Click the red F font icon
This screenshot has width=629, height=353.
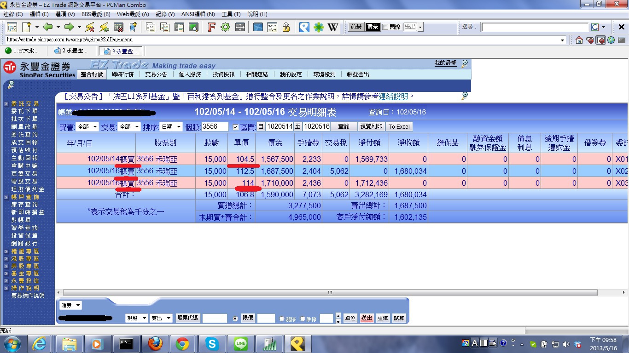(211, 27)
